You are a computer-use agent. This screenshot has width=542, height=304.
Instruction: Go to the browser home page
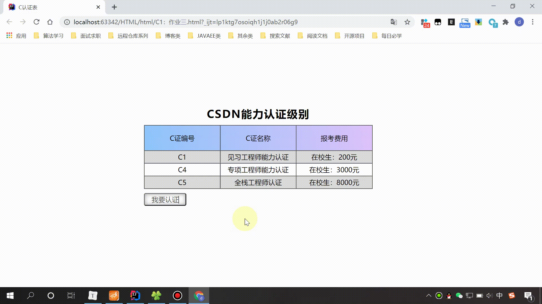pyautogui.click(x=50, y=22)
